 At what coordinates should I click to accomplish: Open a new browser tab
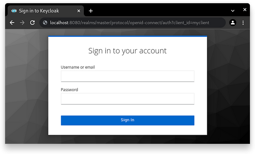(91, 11)
